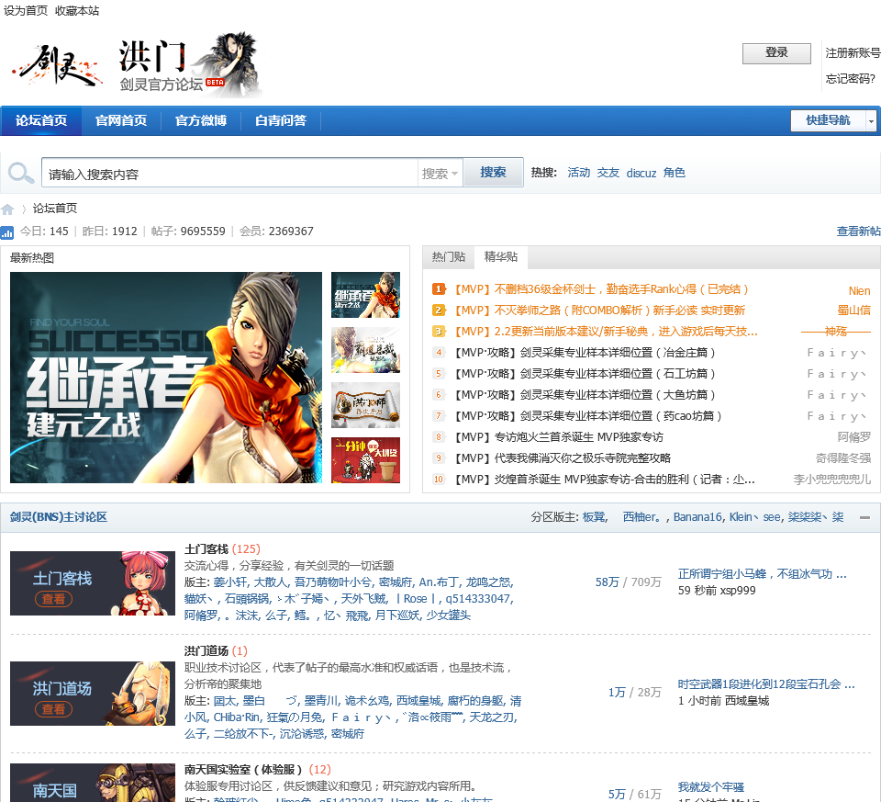Click section moderator Banana16
The width and height of the screenshot is (881, 802).
tap(697, 517)
